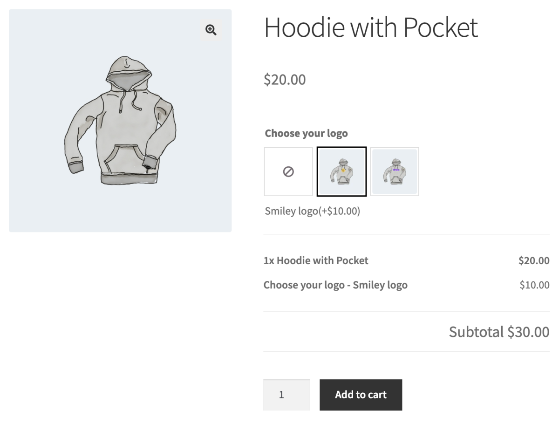The height and width of the screenshot is (423, 559).
Task: Click the Smiley logo(+$10.00) label text
Action: (x=313, y=211)
